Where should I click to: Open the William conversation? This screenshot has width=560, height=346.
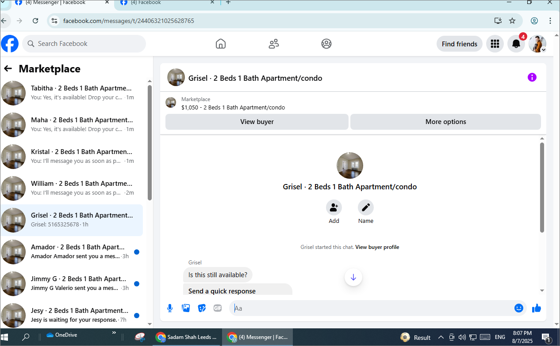[x=72, y=188]
